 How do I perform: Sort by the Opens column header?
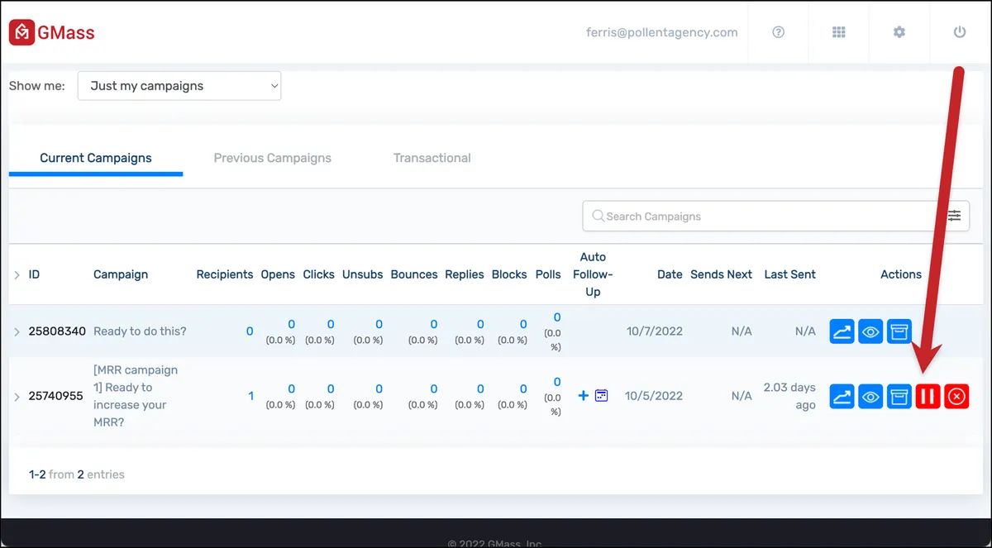278,274
